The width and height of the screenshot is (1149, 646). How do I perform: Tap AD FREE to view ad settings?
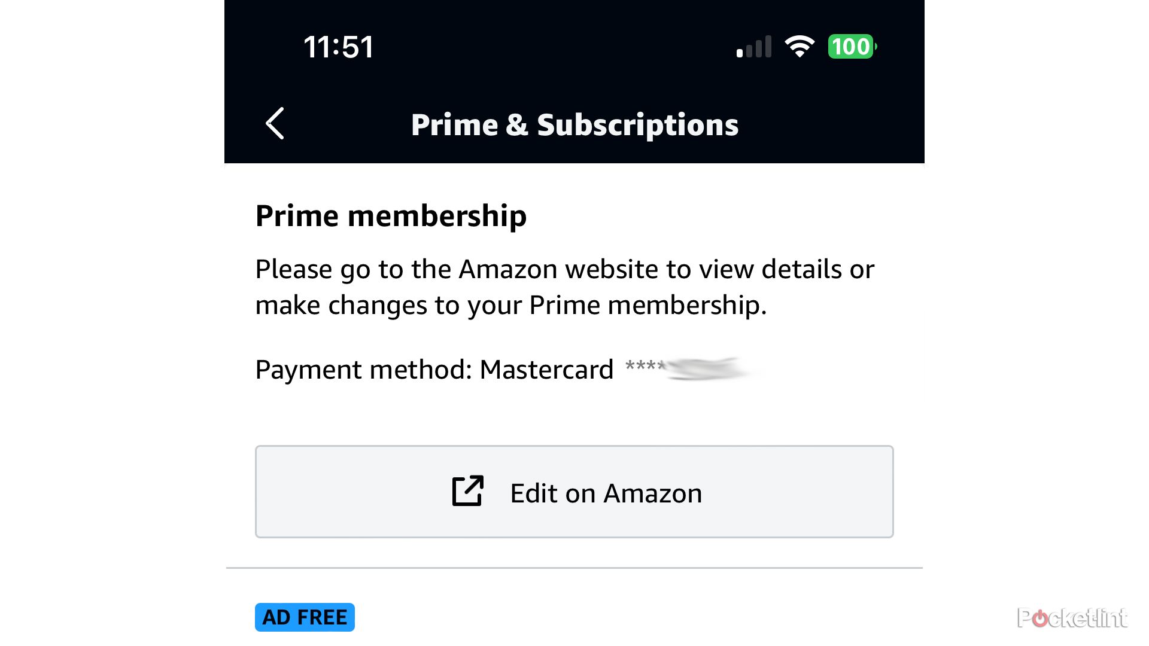point(304,617)
